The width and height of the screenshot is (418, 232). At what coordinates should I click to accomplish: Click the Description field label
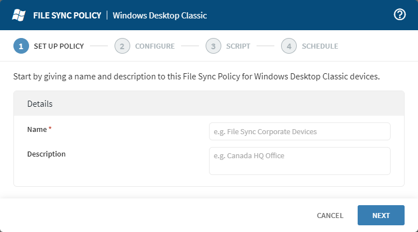pos(46,154)
